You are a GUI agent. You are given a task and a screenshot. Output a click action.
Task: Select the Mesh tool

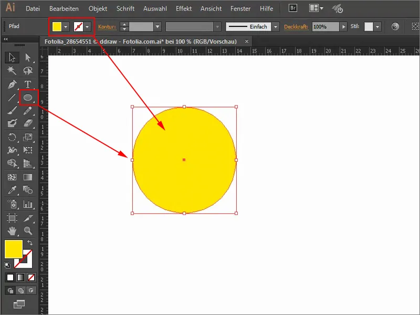coord(12,177)
